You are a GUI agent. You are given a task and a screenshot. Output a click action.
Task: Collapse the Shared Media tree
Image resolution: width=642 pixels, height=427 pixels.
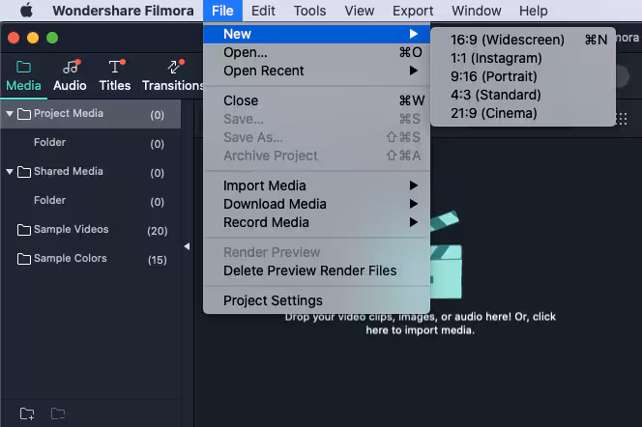click(x=10, y=172)
